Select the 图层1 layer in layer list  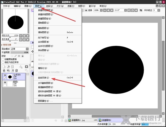point(17,83)
